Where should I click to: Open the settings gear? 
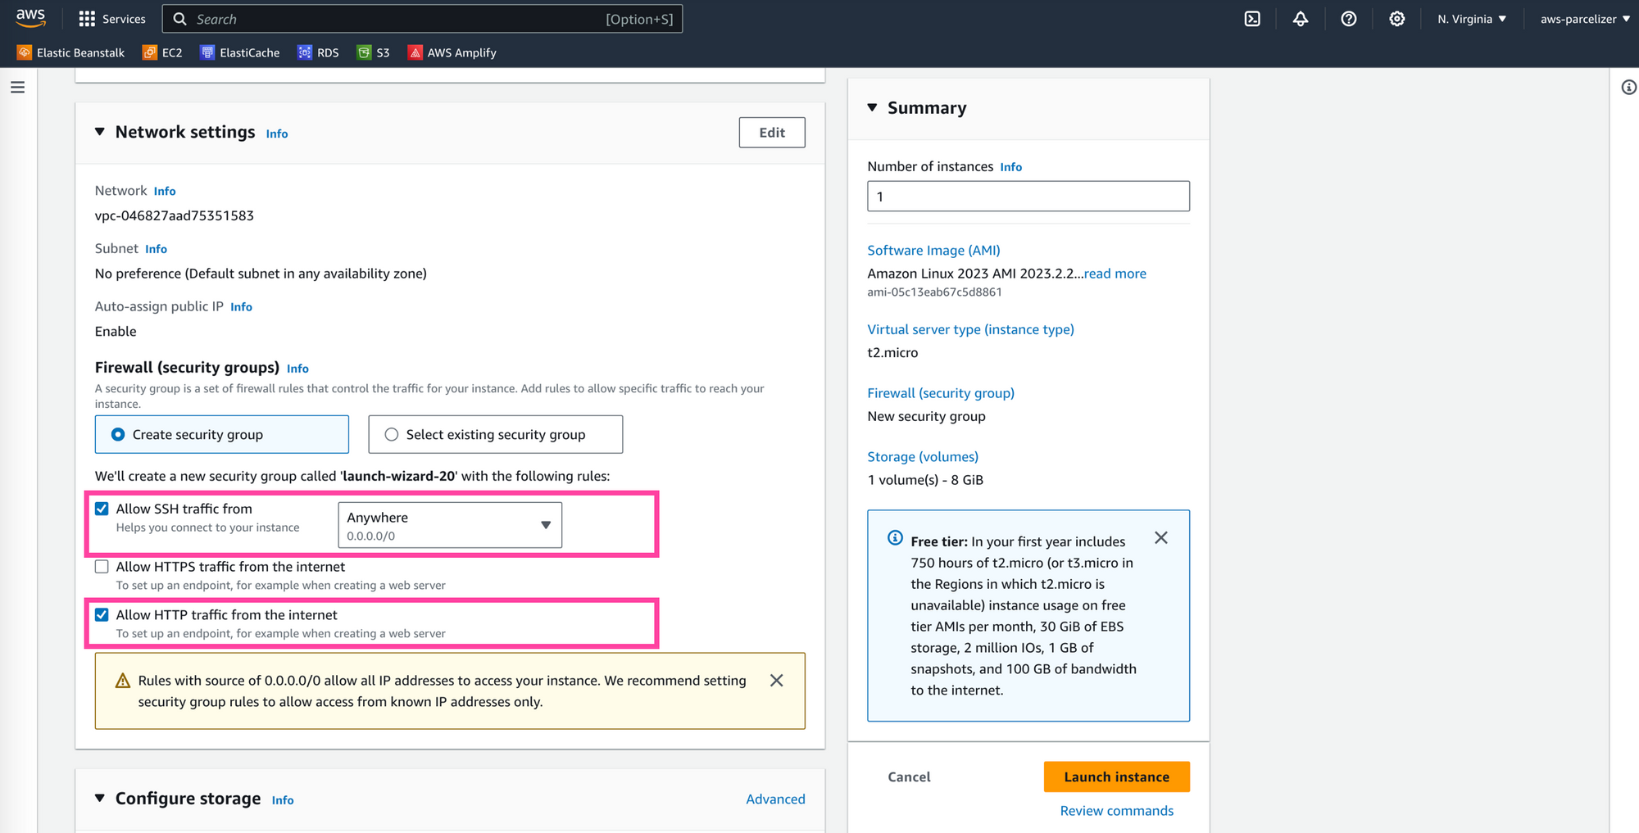[1396, 18]
